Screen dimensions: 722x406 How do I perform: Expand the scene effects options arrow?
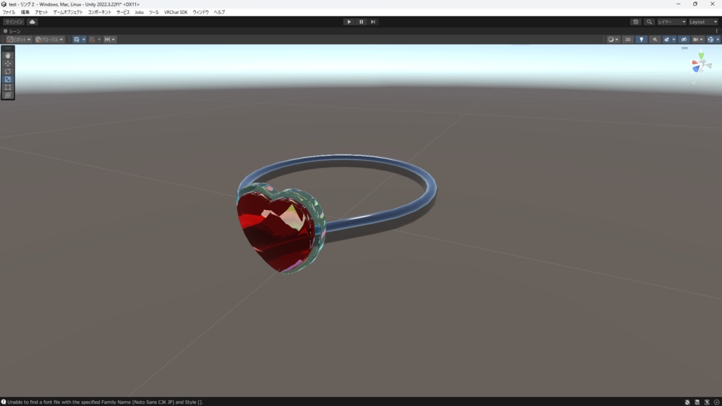[673, 39]
